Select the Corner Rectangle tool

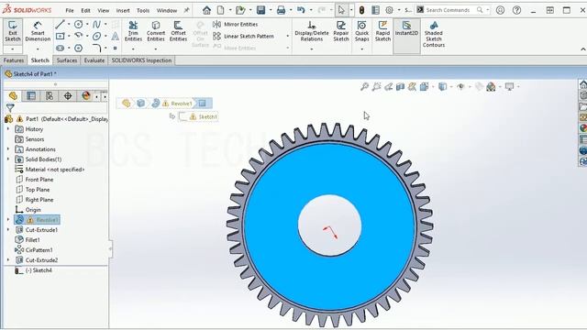60,37
